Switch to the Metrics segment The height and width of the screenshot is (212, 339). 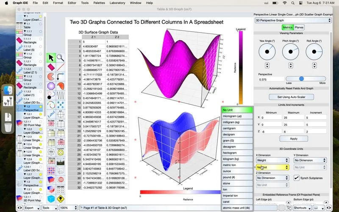click(x=287, y=28)
